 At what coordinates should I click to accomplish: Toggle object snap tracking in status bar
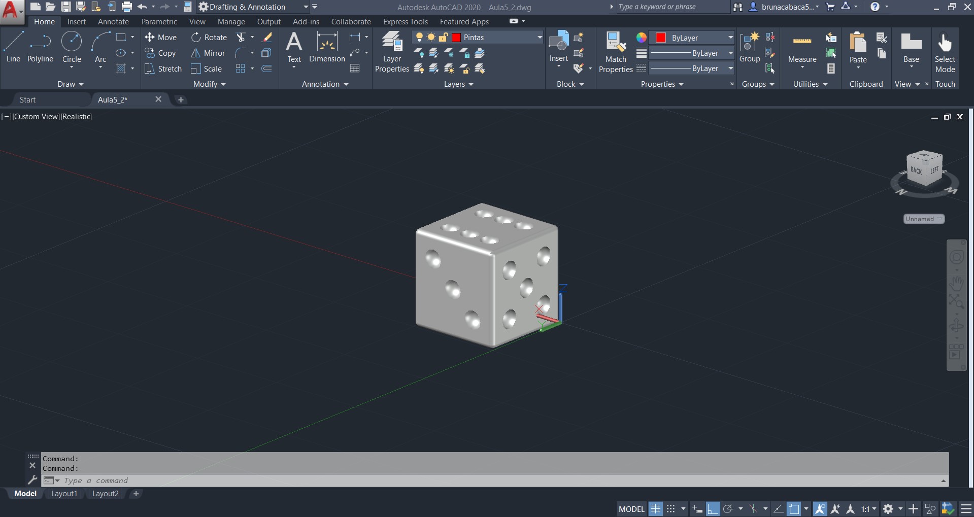pos(778,509)
